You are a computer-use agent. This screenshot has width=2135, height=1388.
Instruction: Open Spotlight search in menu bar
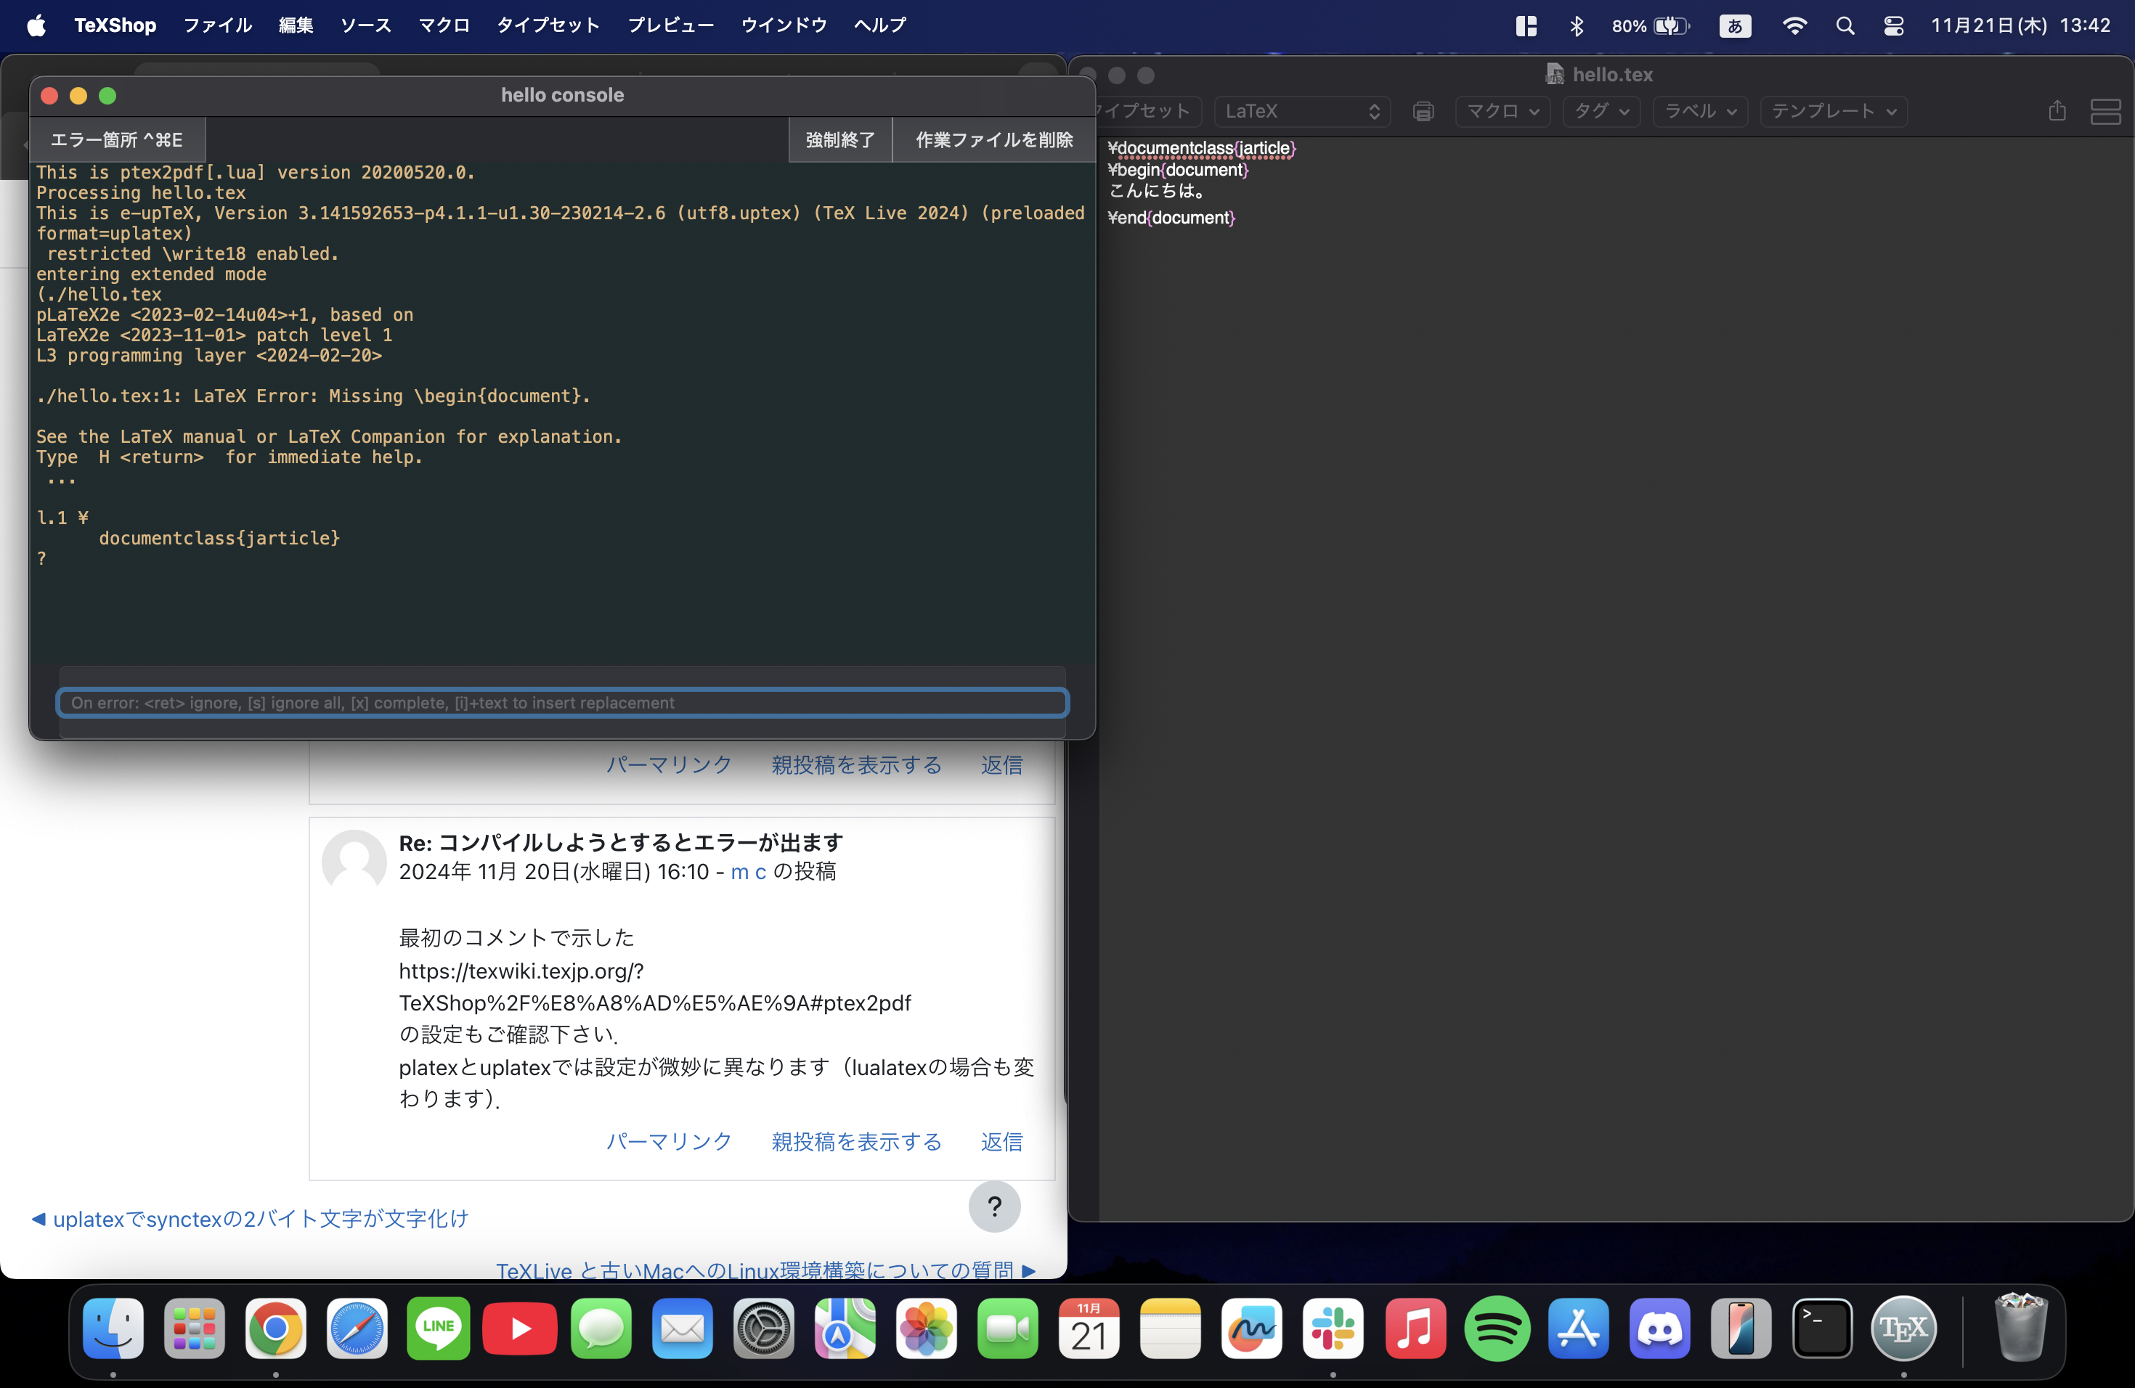click(1845, 25)
